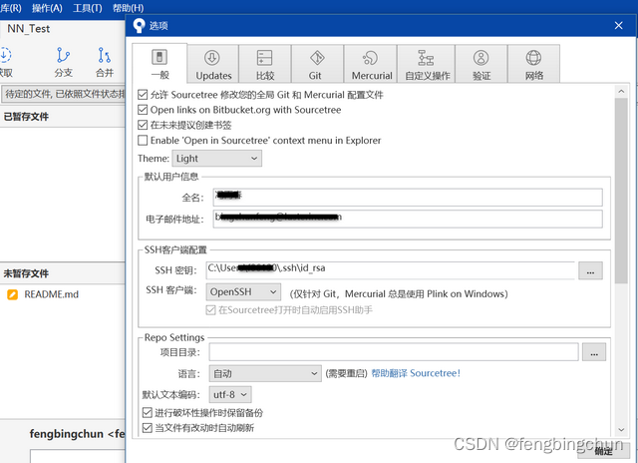Click the 获取 (Fetch) toolbar icon
638x463 pixels.
(x=6, y=62)
